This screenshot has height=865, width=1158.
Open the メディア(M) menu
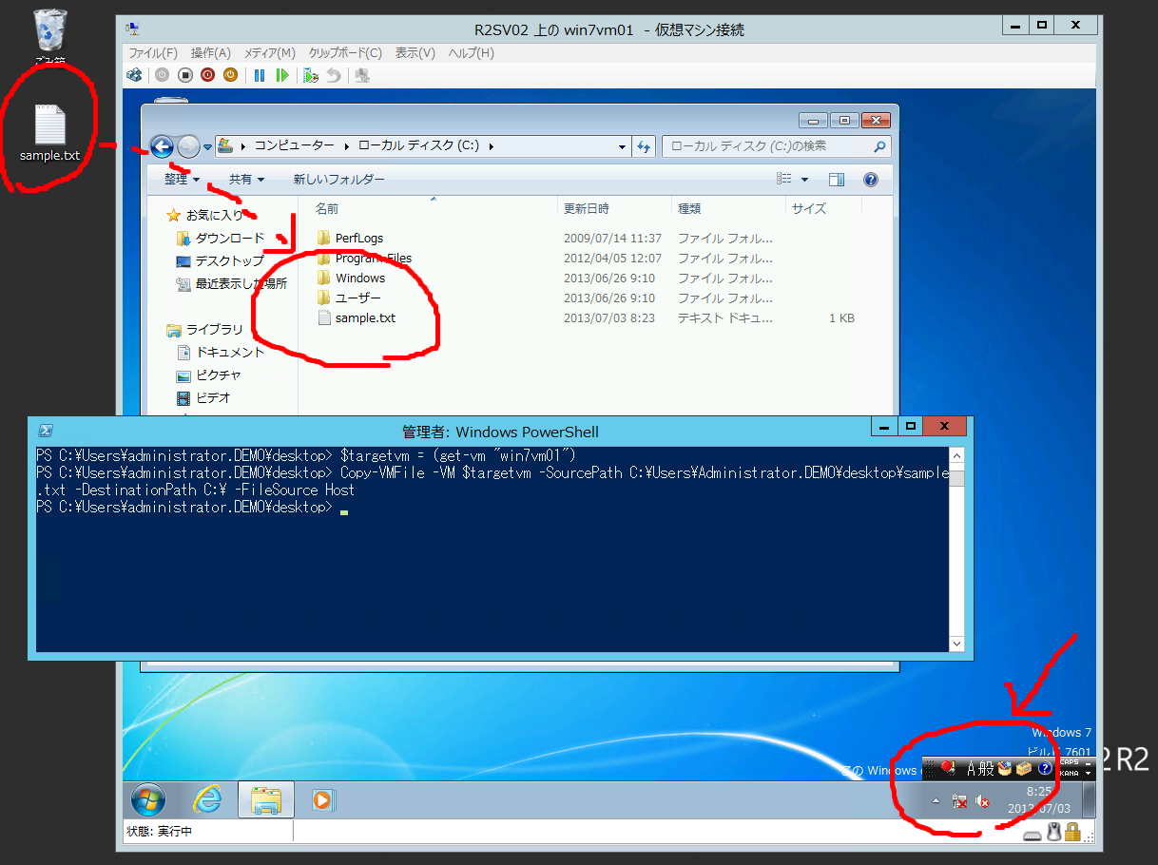[x=270, y=53]
